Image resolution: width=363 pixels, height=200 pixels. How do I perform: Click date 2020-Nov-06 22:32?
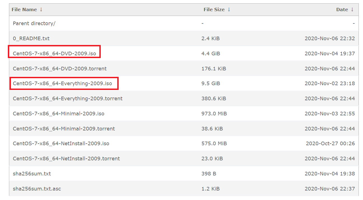(x=330, y=39)
